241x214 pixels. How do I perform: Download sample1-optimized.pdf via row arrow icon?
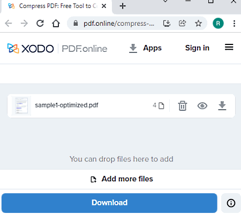coord(222,105)
